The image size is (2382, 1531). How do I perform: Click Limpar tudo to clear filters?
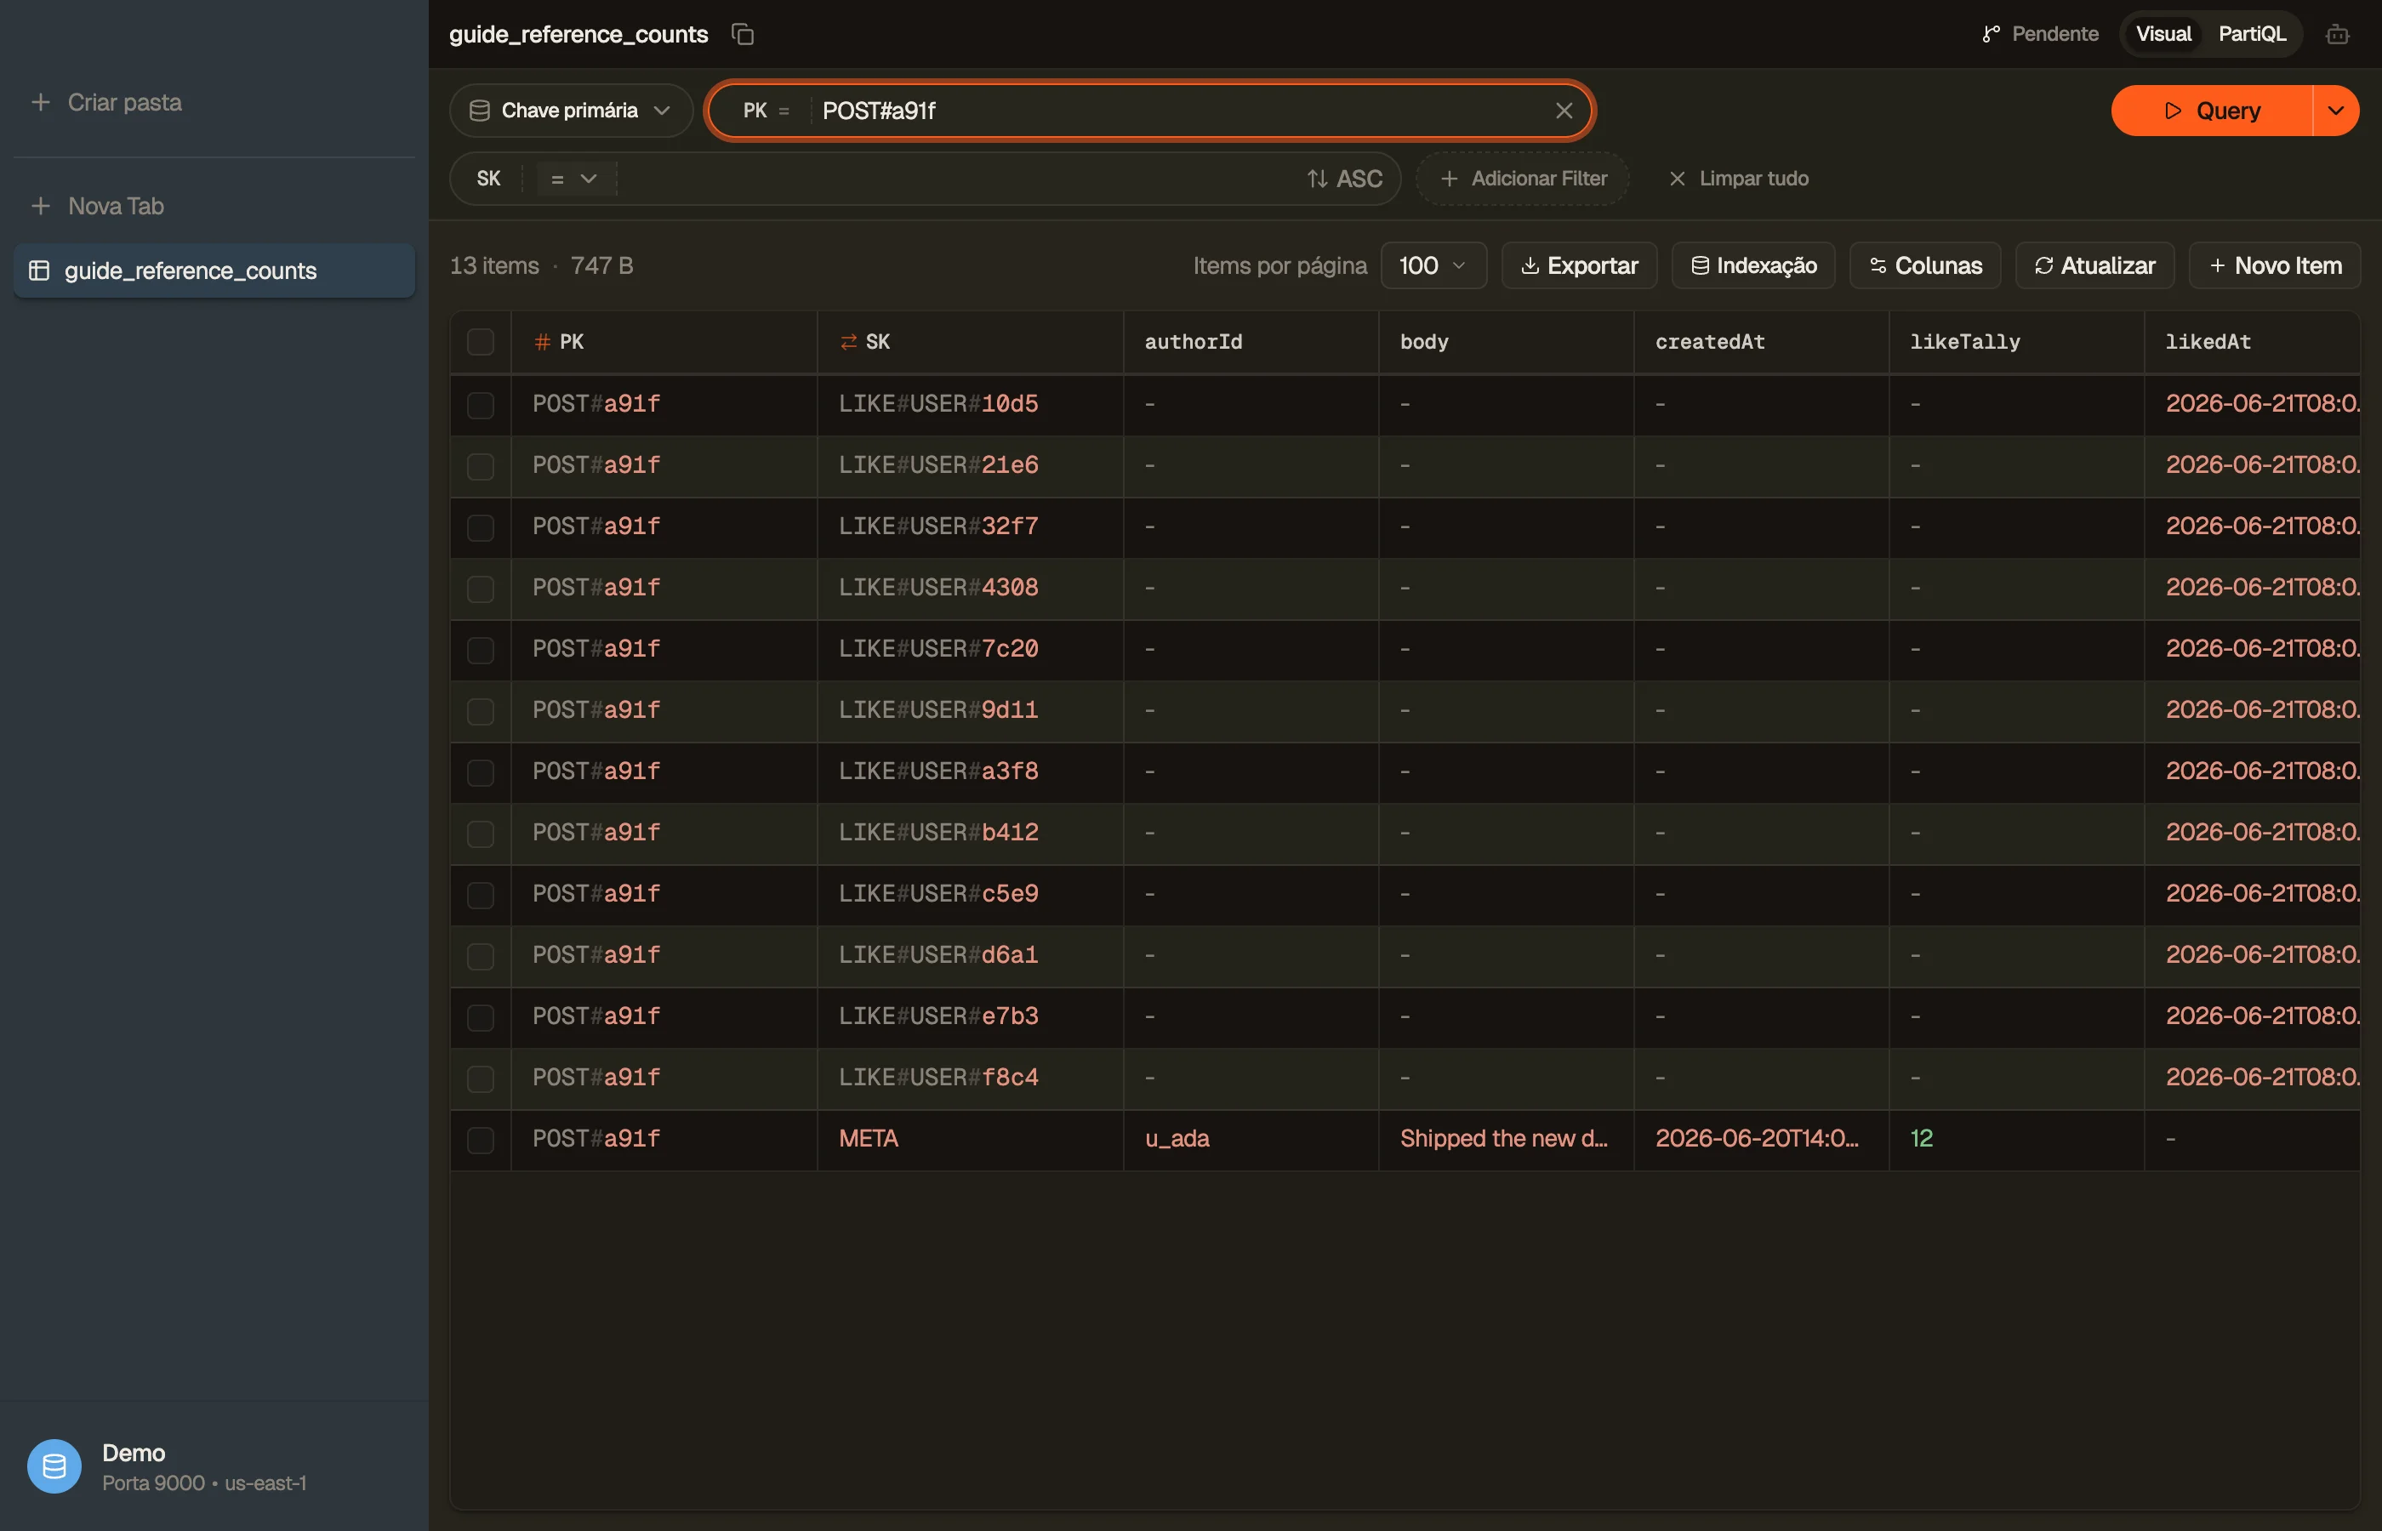1738,179
